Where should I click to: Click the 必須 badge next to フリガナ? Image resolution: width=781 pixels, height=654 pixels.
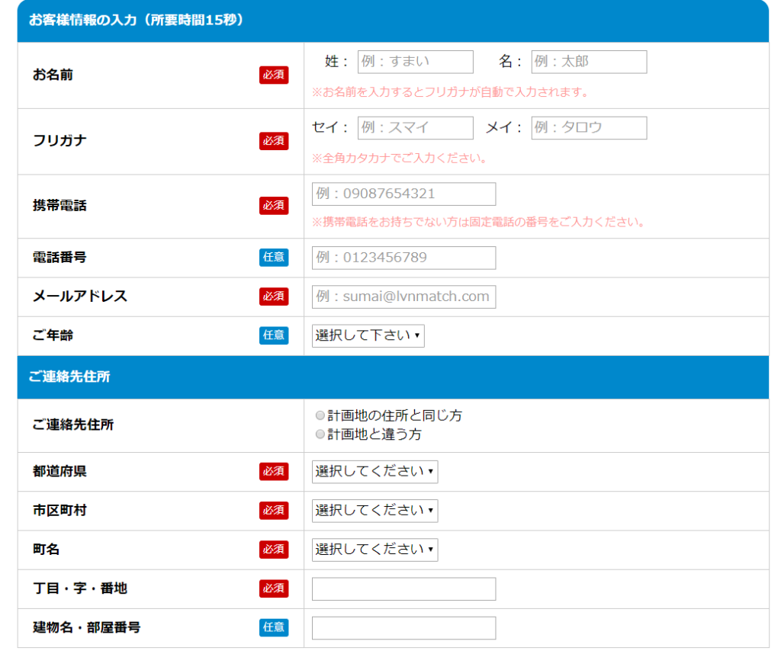click(x=274, y=141)
